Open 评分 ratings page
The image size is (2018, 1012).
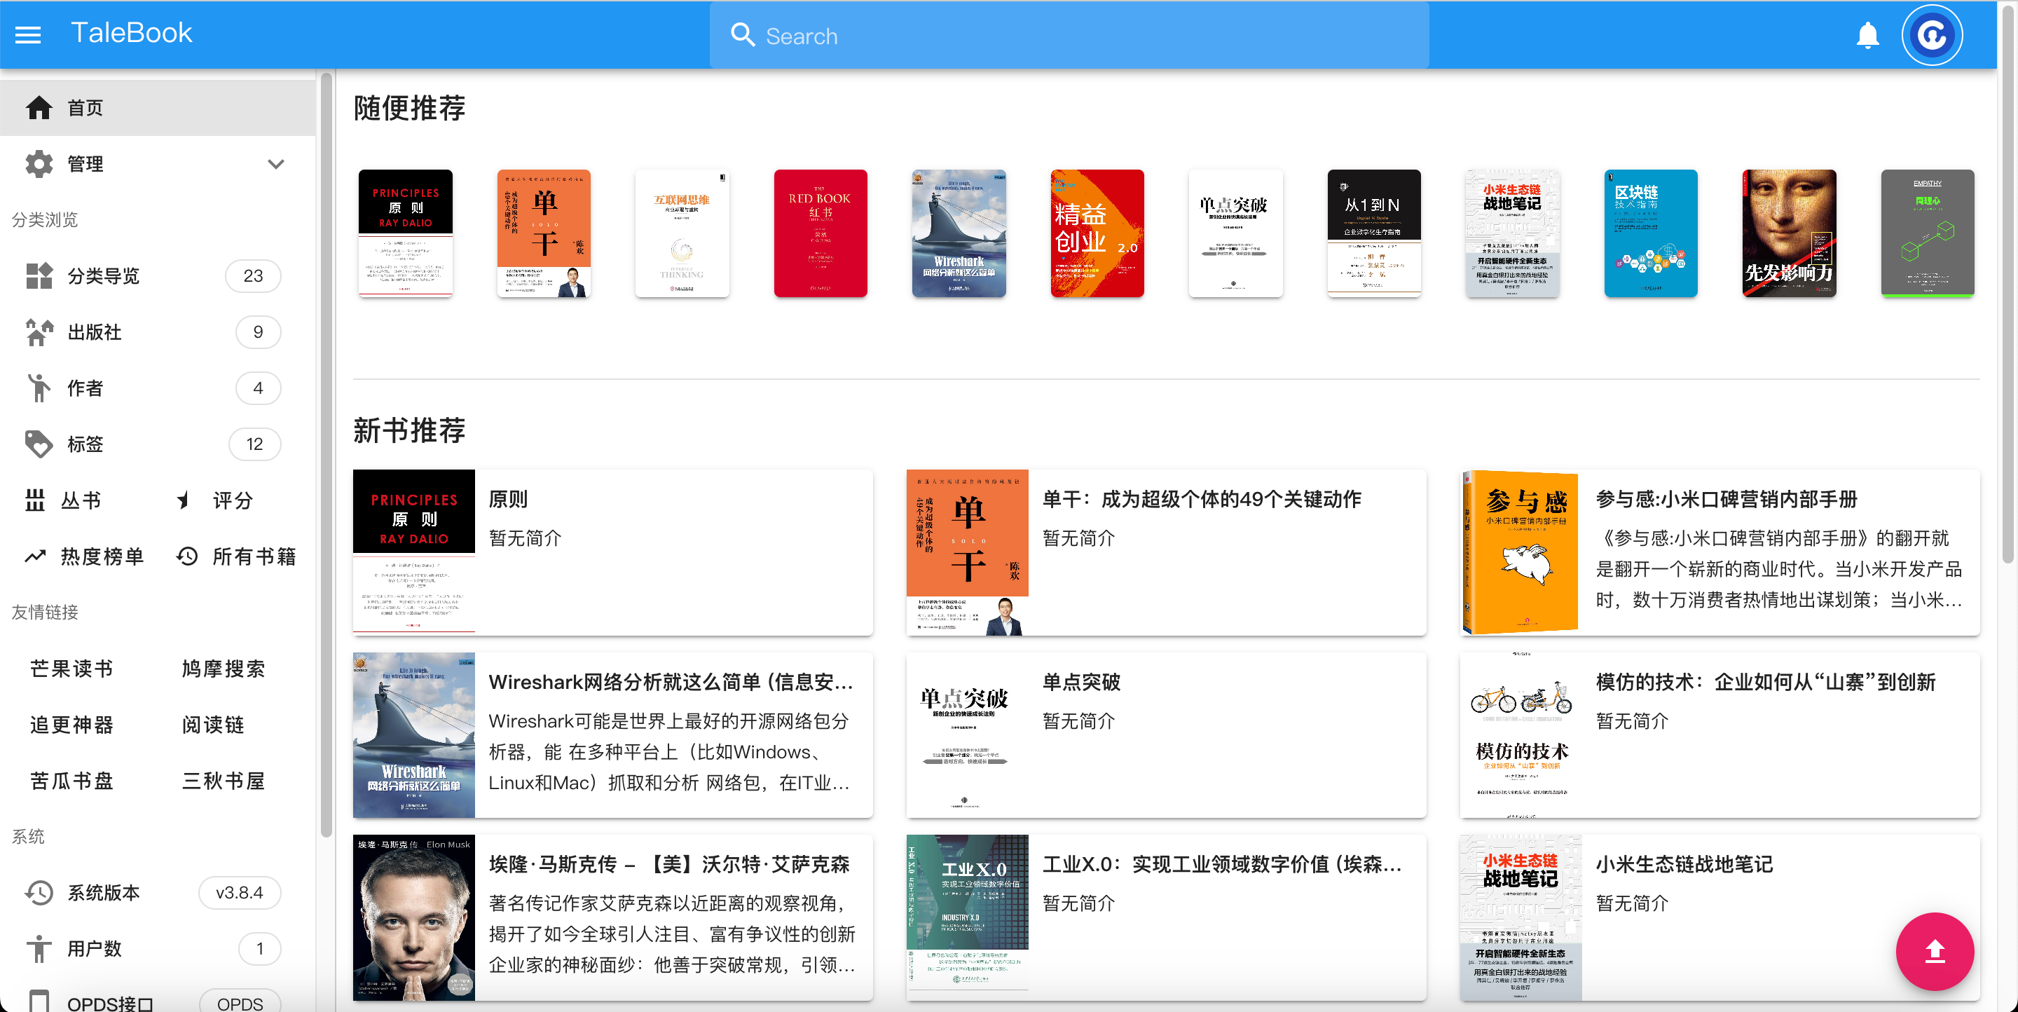(x=233, y=500)
